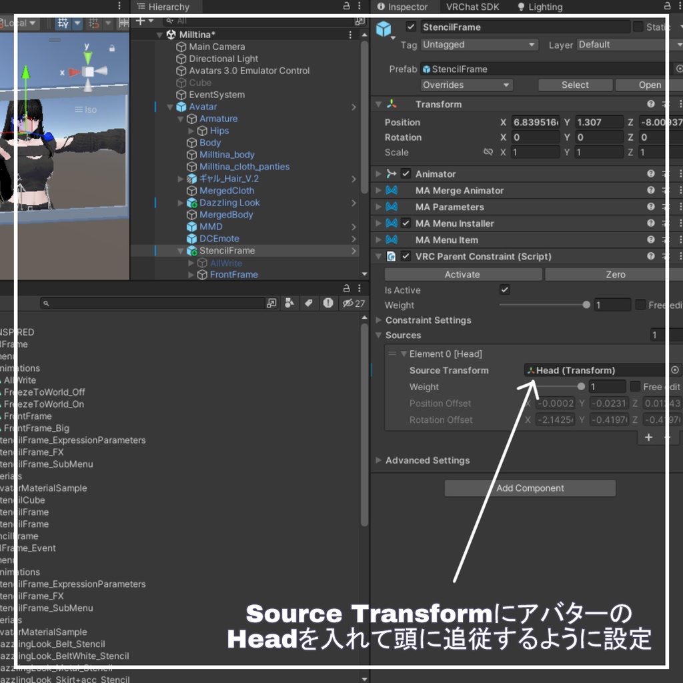This screenshot has height=683, width=683.
Task: Expand Constraint Settings section
Action: (379, 320)
